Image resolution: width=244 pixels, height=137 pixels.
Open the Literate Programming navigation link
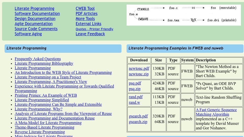point(34,8)
